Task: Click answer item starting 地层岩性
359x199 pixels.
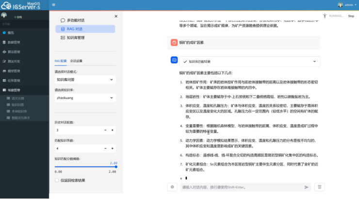Action: coord(248,97)
